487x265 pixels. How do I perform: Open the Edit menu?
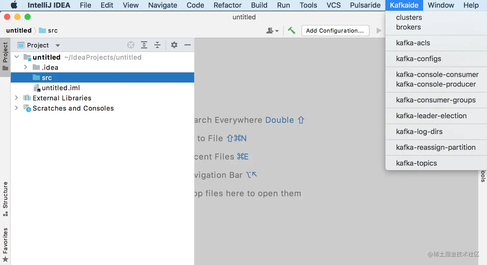[107, 5]
